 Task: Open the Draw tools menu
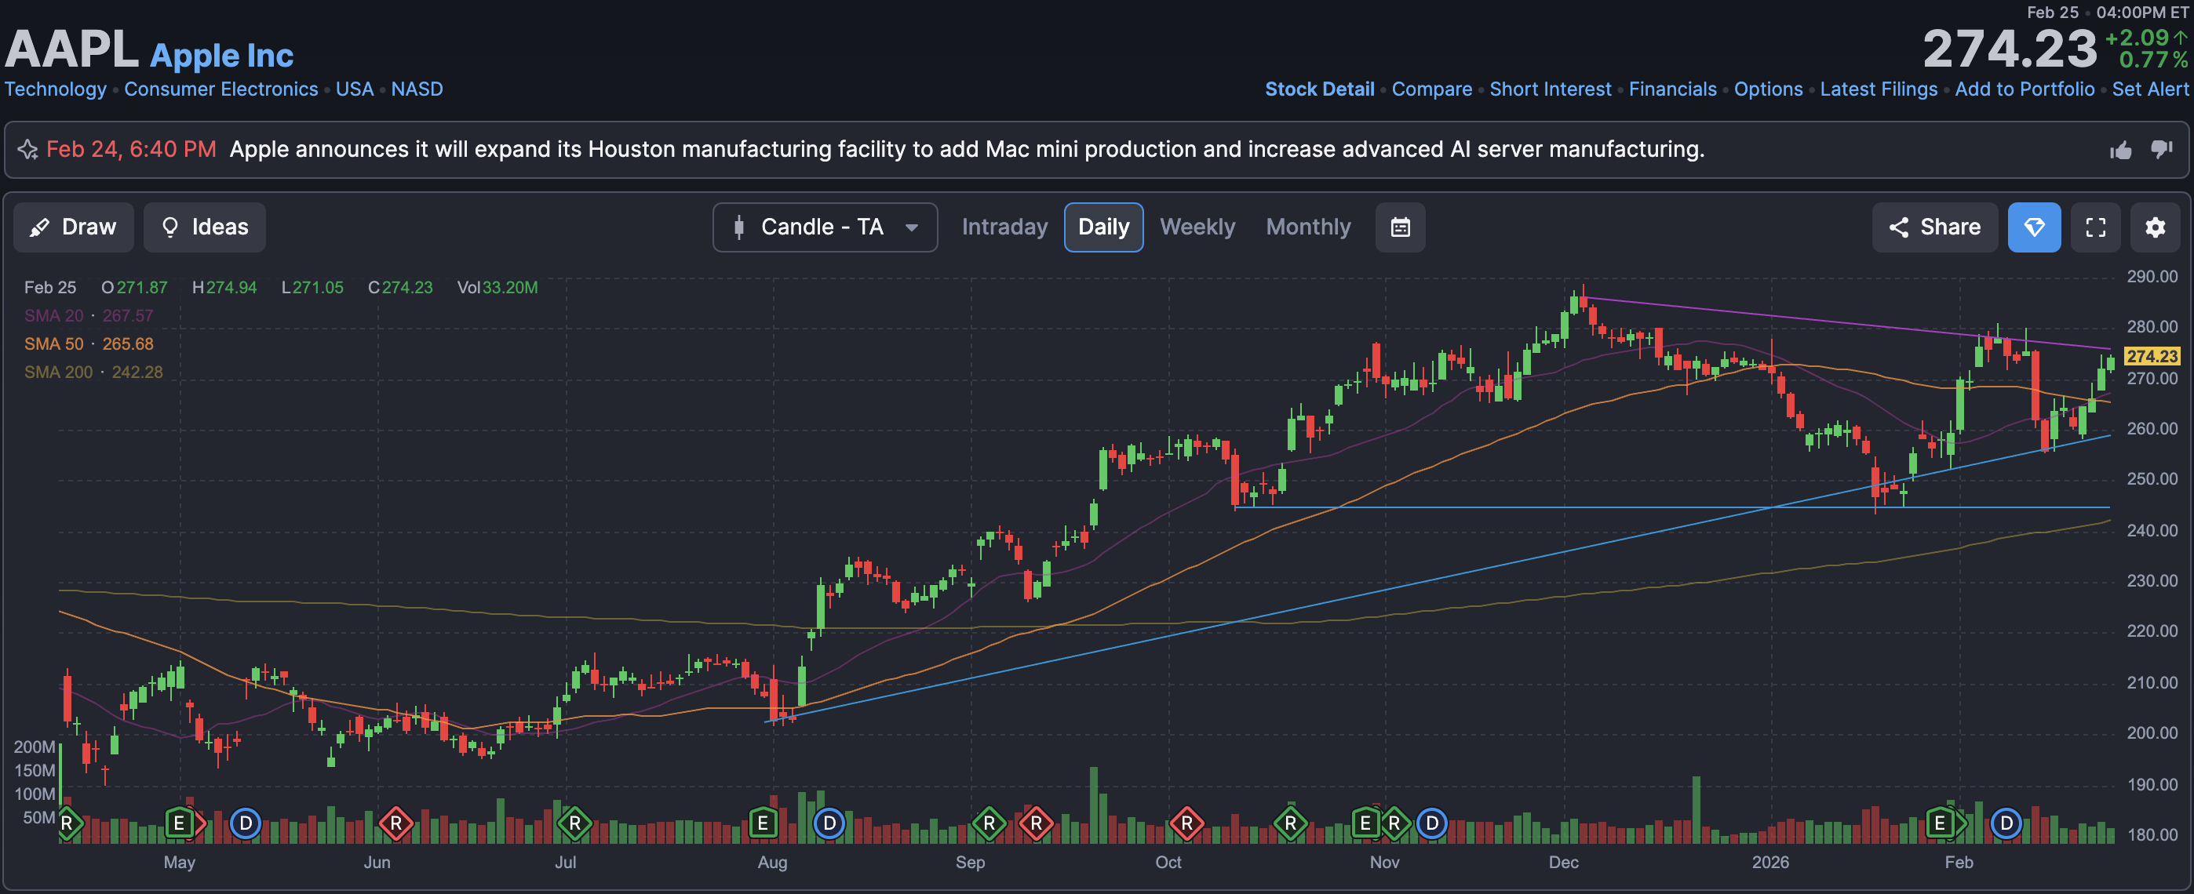(x=73, y=227)
